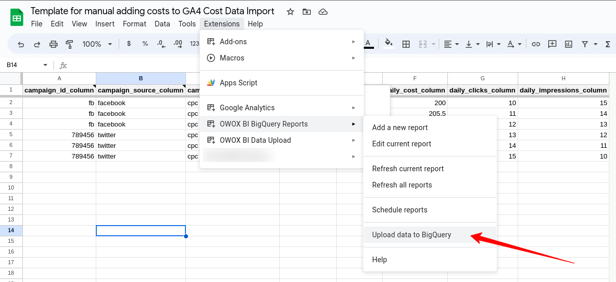The image size is (616, 282).
Task: Select the Paint format tool
Action: click(70, 44)
